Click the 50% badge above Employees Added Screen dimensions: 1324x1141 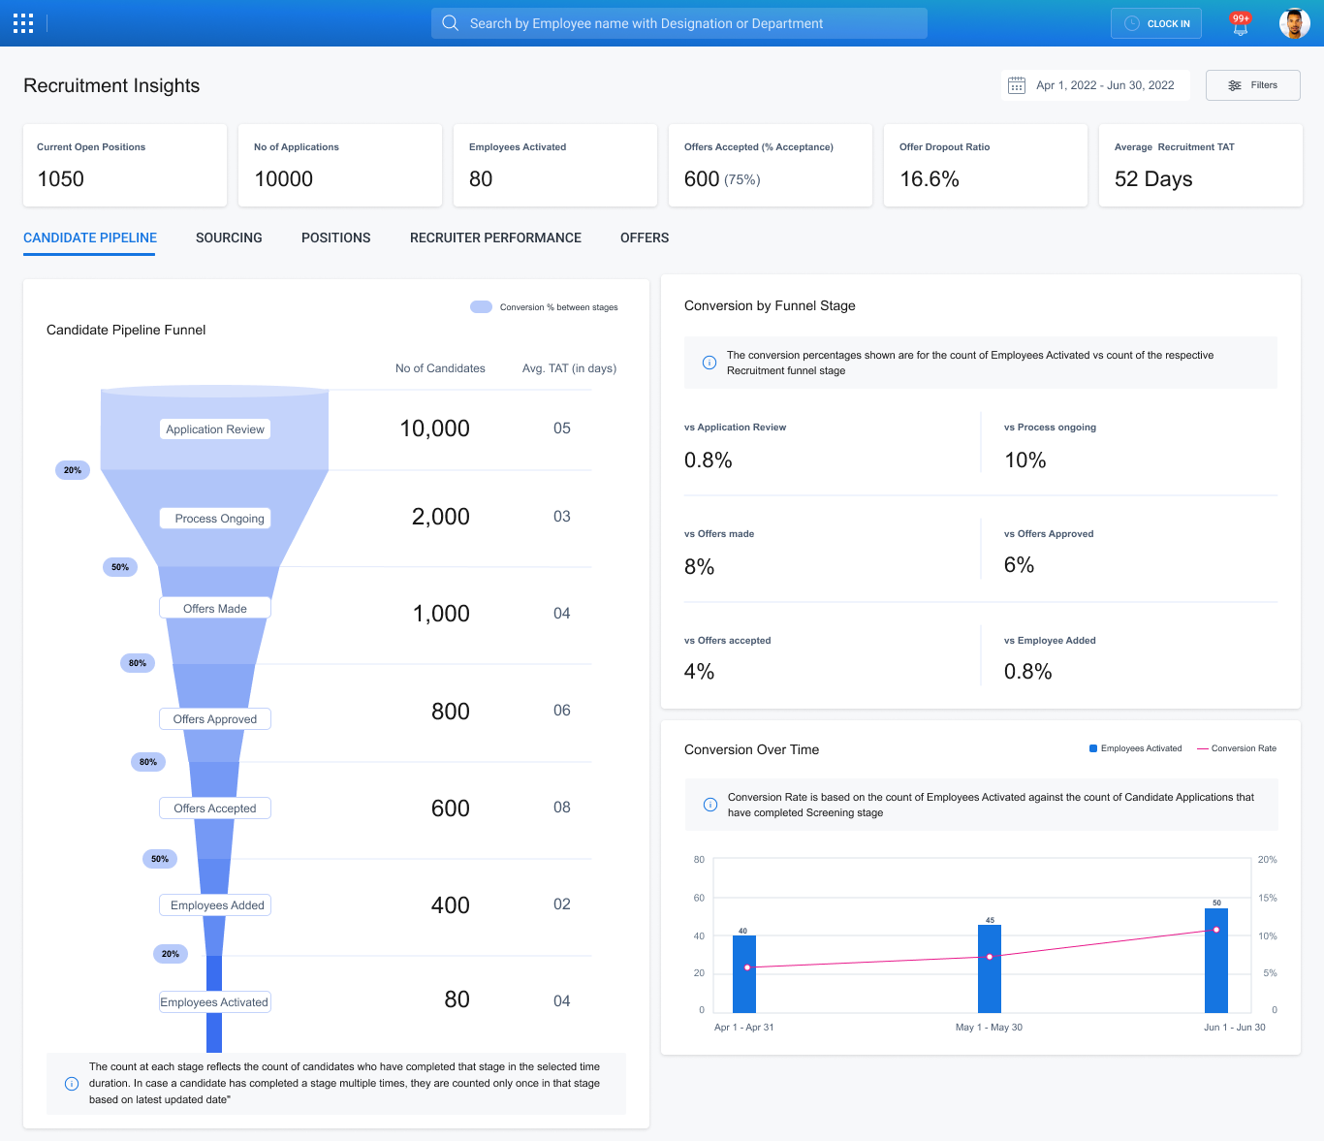(x=160, y=859)
